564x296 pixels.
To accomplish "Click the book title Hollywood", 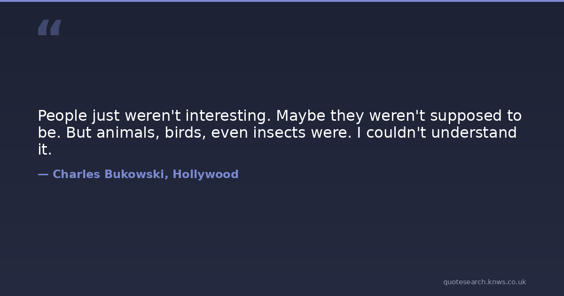I will coord(205,174).
